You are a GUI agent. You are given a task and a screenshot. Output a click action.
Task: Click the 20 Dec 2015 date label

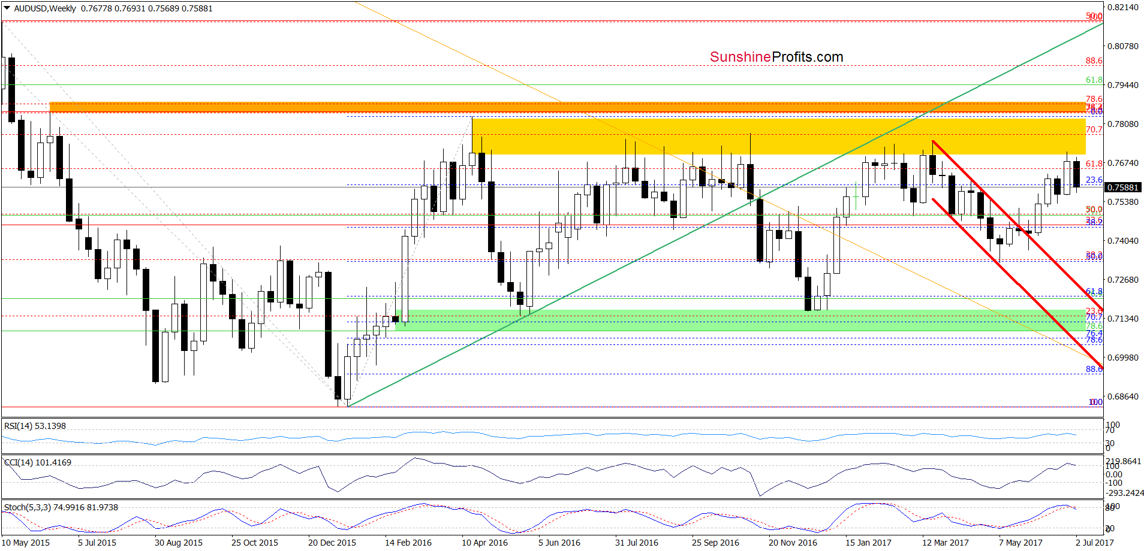coord(332,543)
